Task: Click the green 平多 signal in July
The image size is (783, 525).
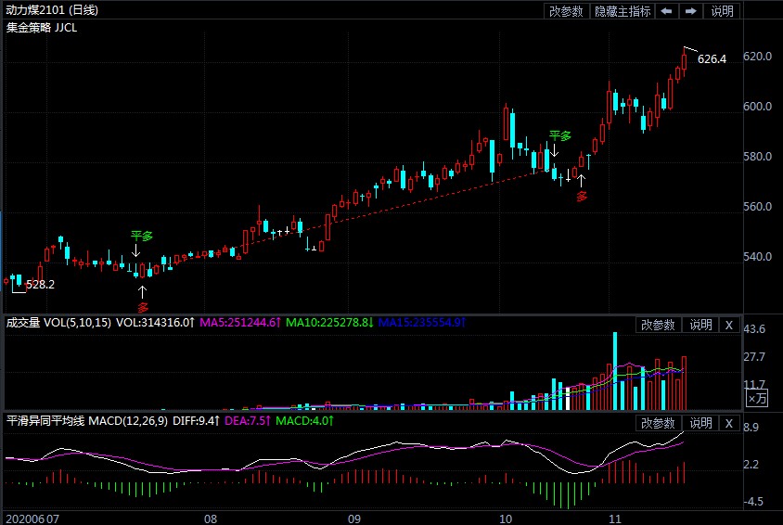Action: [141, 236]
